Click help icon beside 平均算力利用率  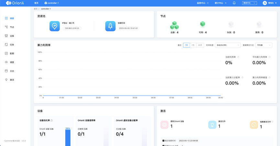[270, 57]
